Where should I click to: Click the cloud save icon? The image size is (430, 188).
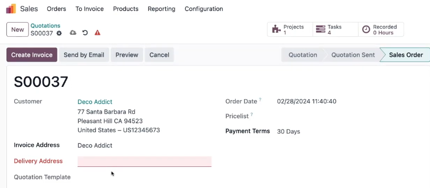[x=73, y=33]
